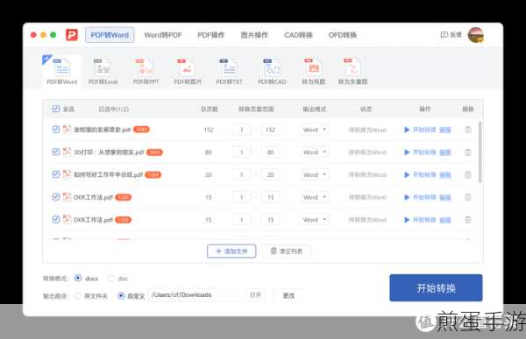526x339 pixels.
Task: Click the PDF file icon of the 20-page row
Action: click(x=68, y=174)
